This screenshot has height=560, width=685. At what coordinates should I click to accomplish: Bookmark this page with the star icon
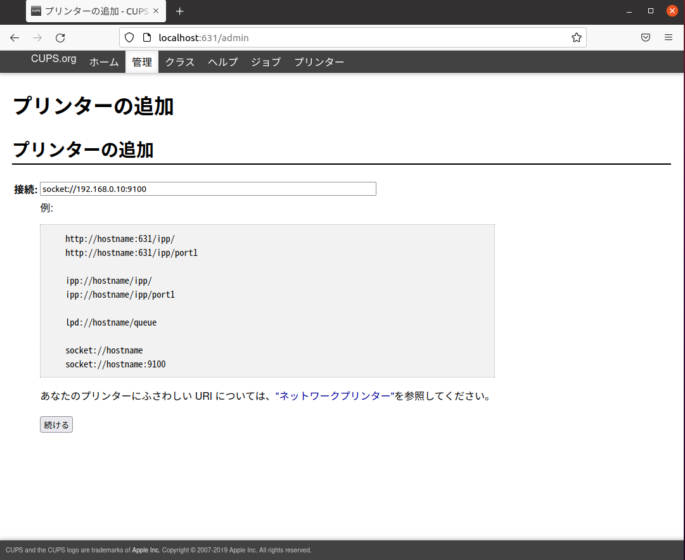click(576, 37)
